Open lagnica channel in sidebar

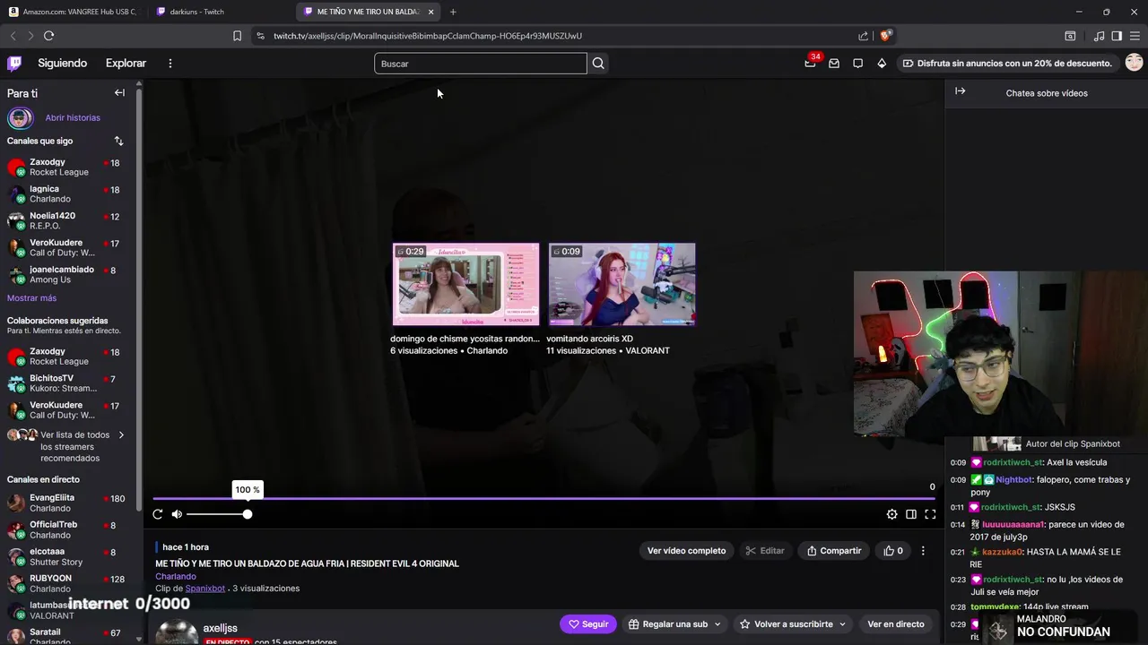(x=70, y=193)
